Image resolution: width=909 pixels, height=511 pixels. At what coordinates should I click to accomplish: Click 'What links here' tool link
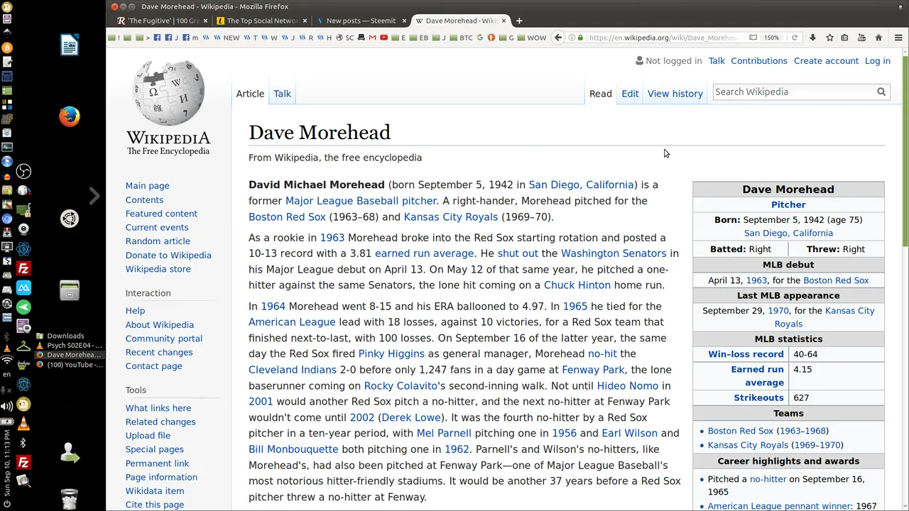coord(158,408)
